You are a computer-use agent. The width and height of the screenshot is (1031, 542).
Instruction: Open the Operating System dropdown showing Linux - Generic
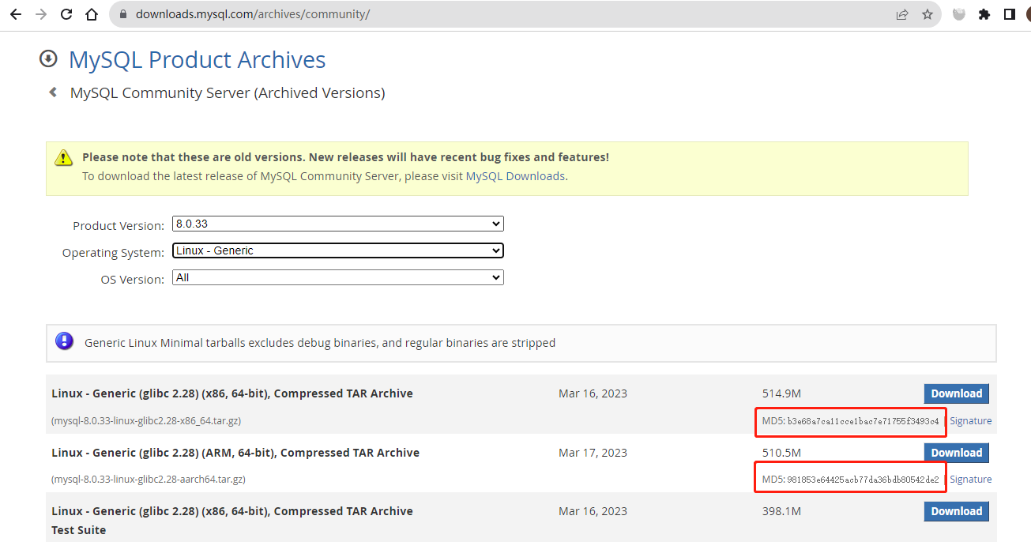point(338,250)
